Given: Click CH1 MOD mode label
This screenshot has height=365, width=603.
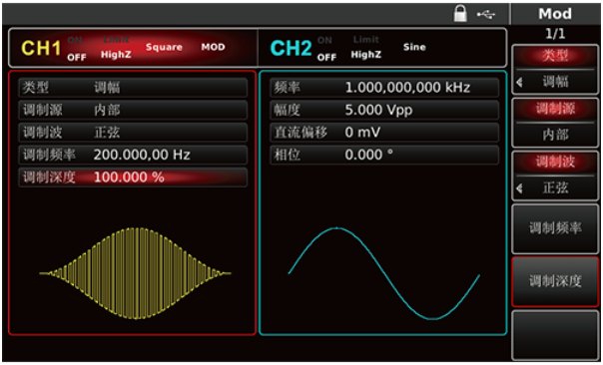Looking at the screenshot, I should point(213,47).
